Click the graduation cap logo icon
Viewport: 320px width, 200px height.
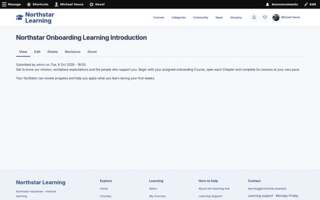coord(20,17)
